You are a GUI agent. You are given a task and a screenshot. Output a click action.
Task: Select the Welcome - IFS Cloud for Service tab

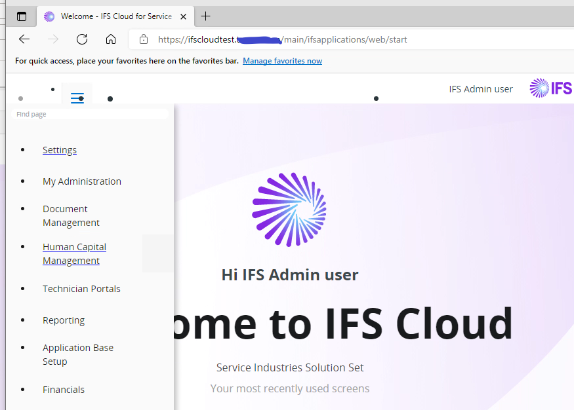[115, 16]
